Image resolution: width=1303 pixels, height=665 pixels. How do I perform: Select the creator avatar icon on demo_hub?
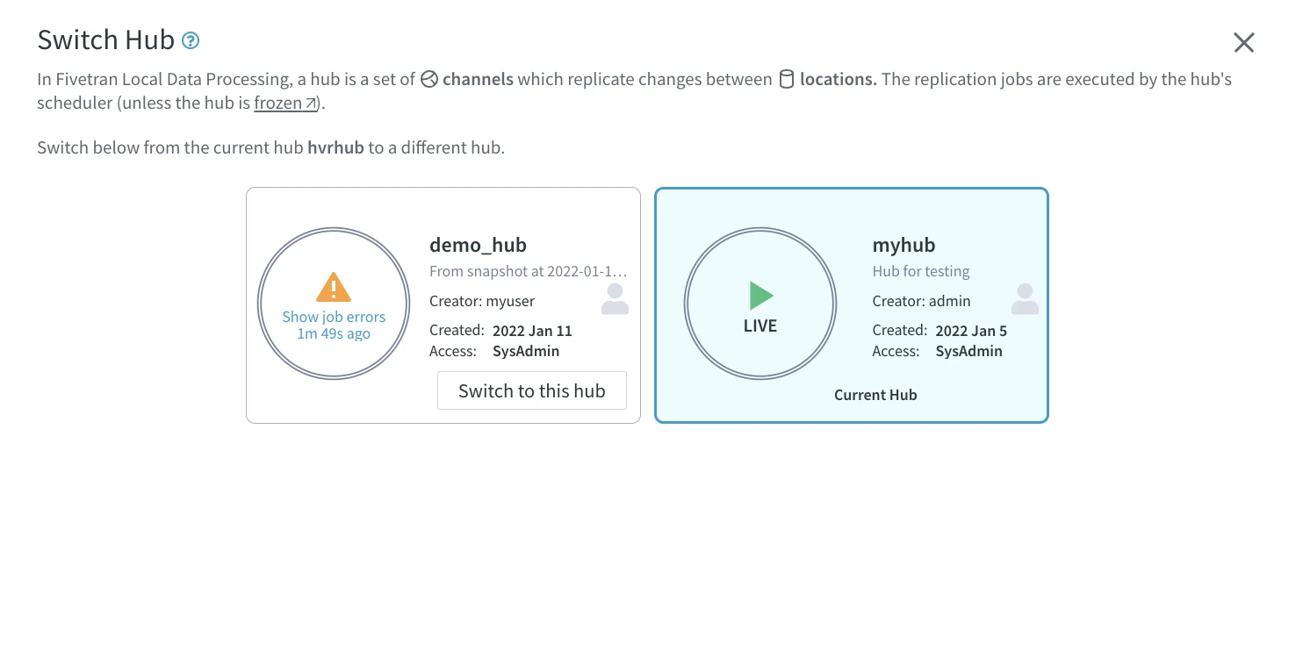[616, 299]
